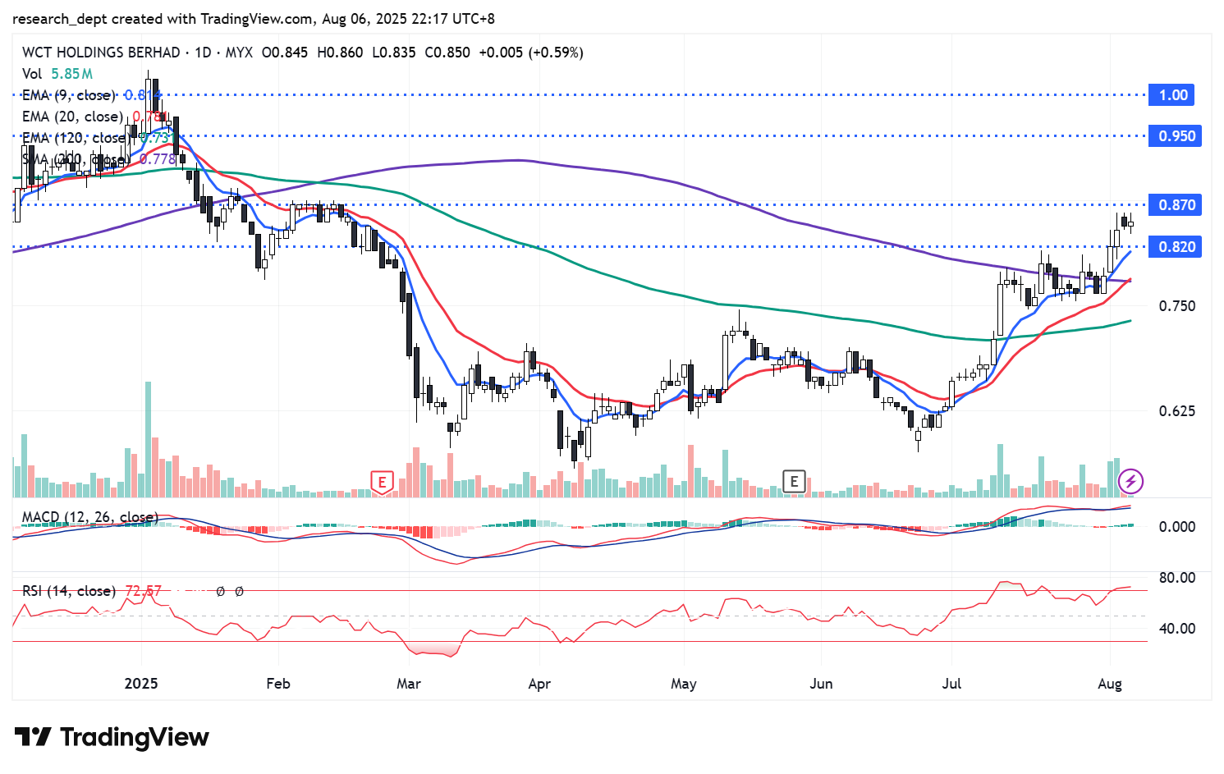
Task: Click the 0.750 price axis value
Action: click(1177, 306)
